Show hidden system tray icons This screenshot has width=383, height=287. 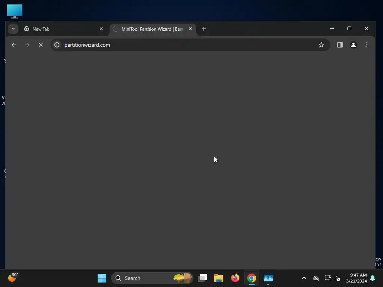click(304, 278)
